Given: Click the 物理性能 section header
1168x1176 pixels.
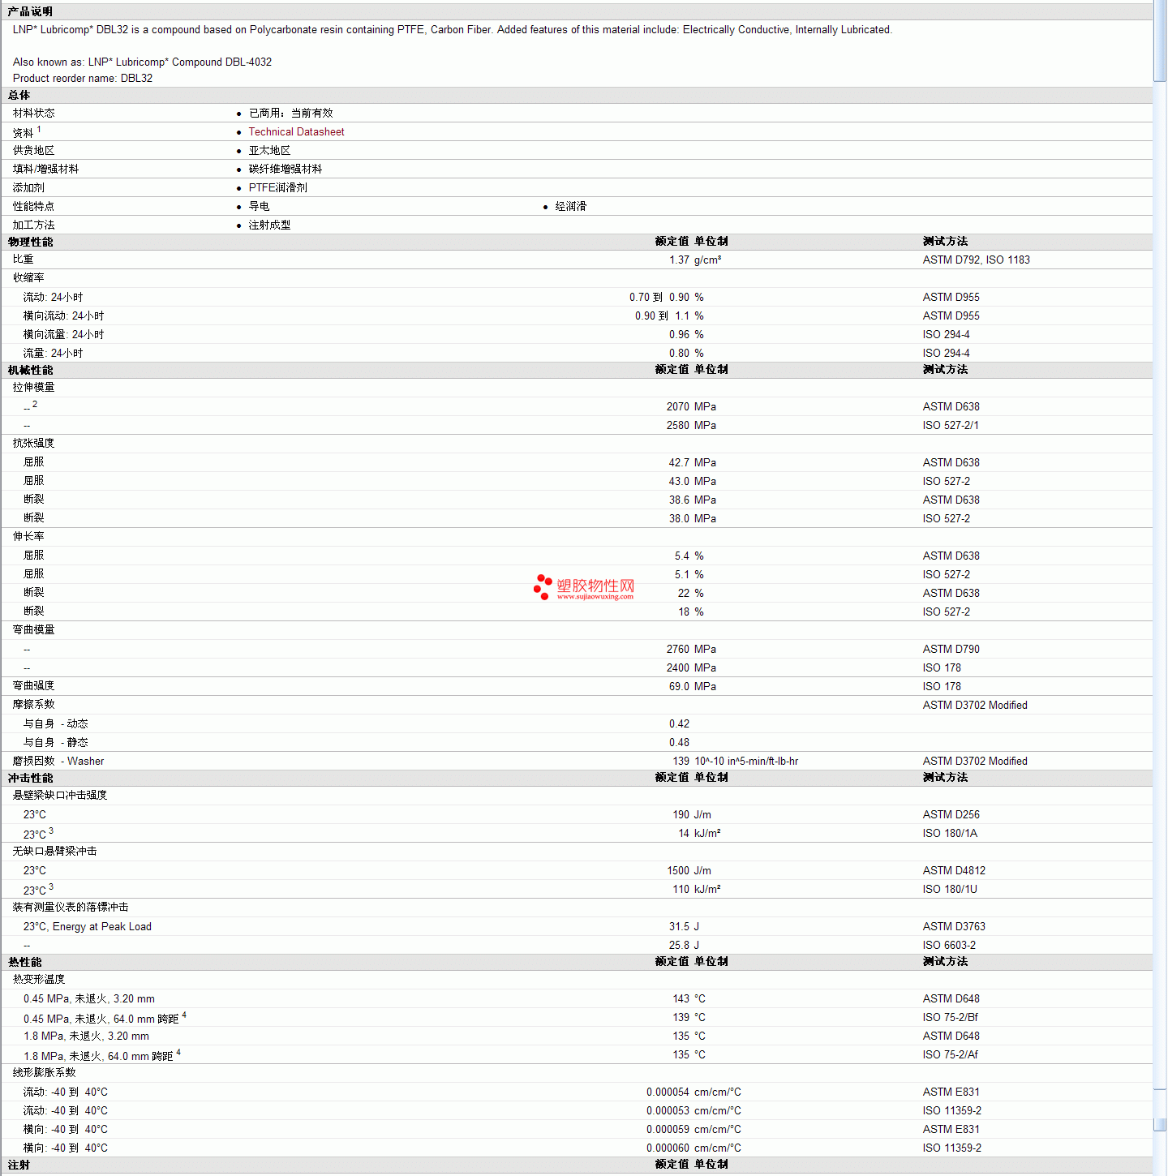Looking at the screenshot, I should [30, 242].
